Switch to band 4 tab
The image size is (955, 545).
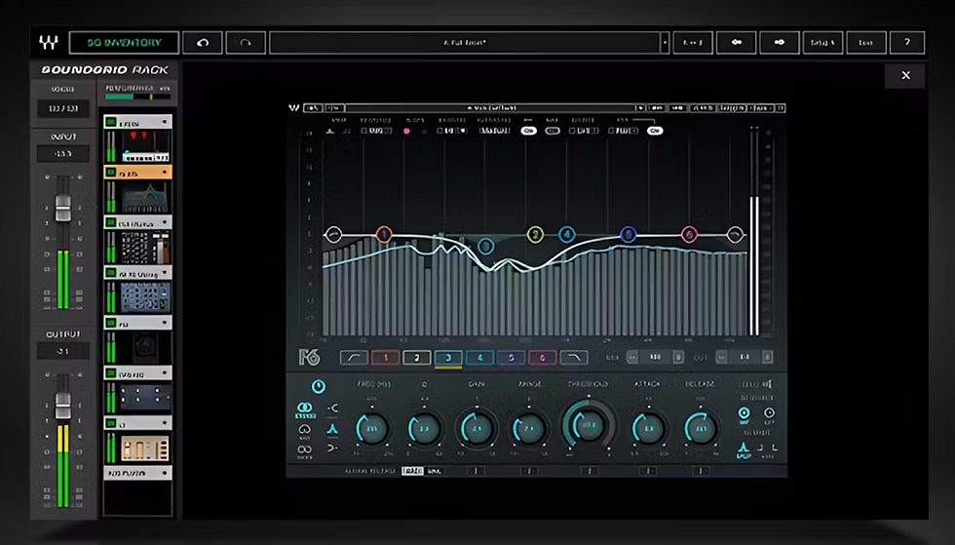pos(479,358)
